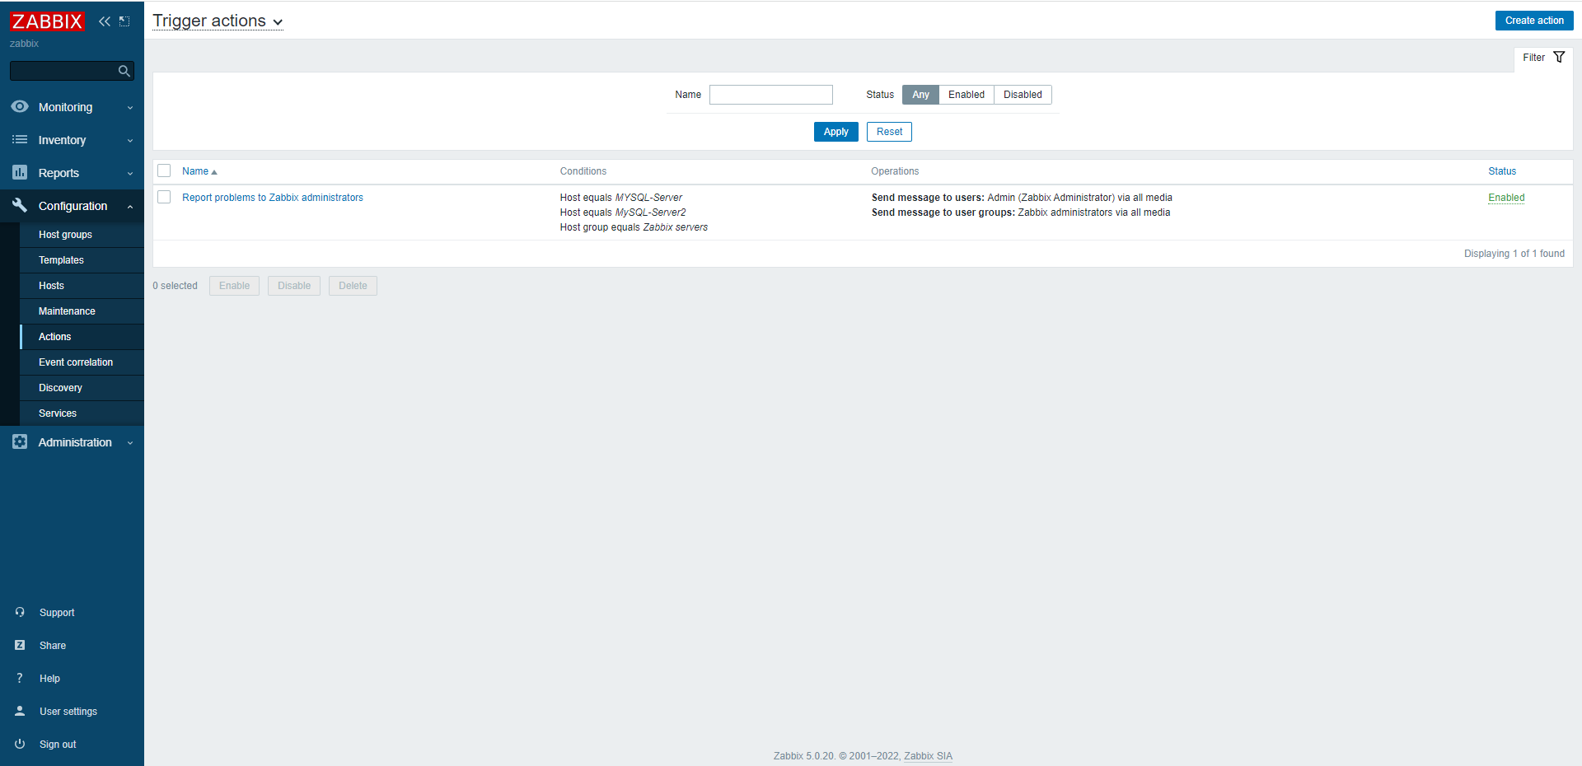Click the search magnifier icon
The height and width of the screenshot is (766, 1582).
124,71
